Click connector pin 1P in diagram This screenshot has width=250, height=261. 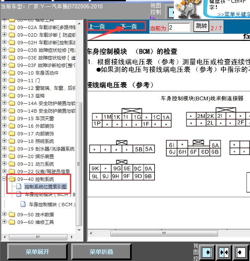click(97, 124)
